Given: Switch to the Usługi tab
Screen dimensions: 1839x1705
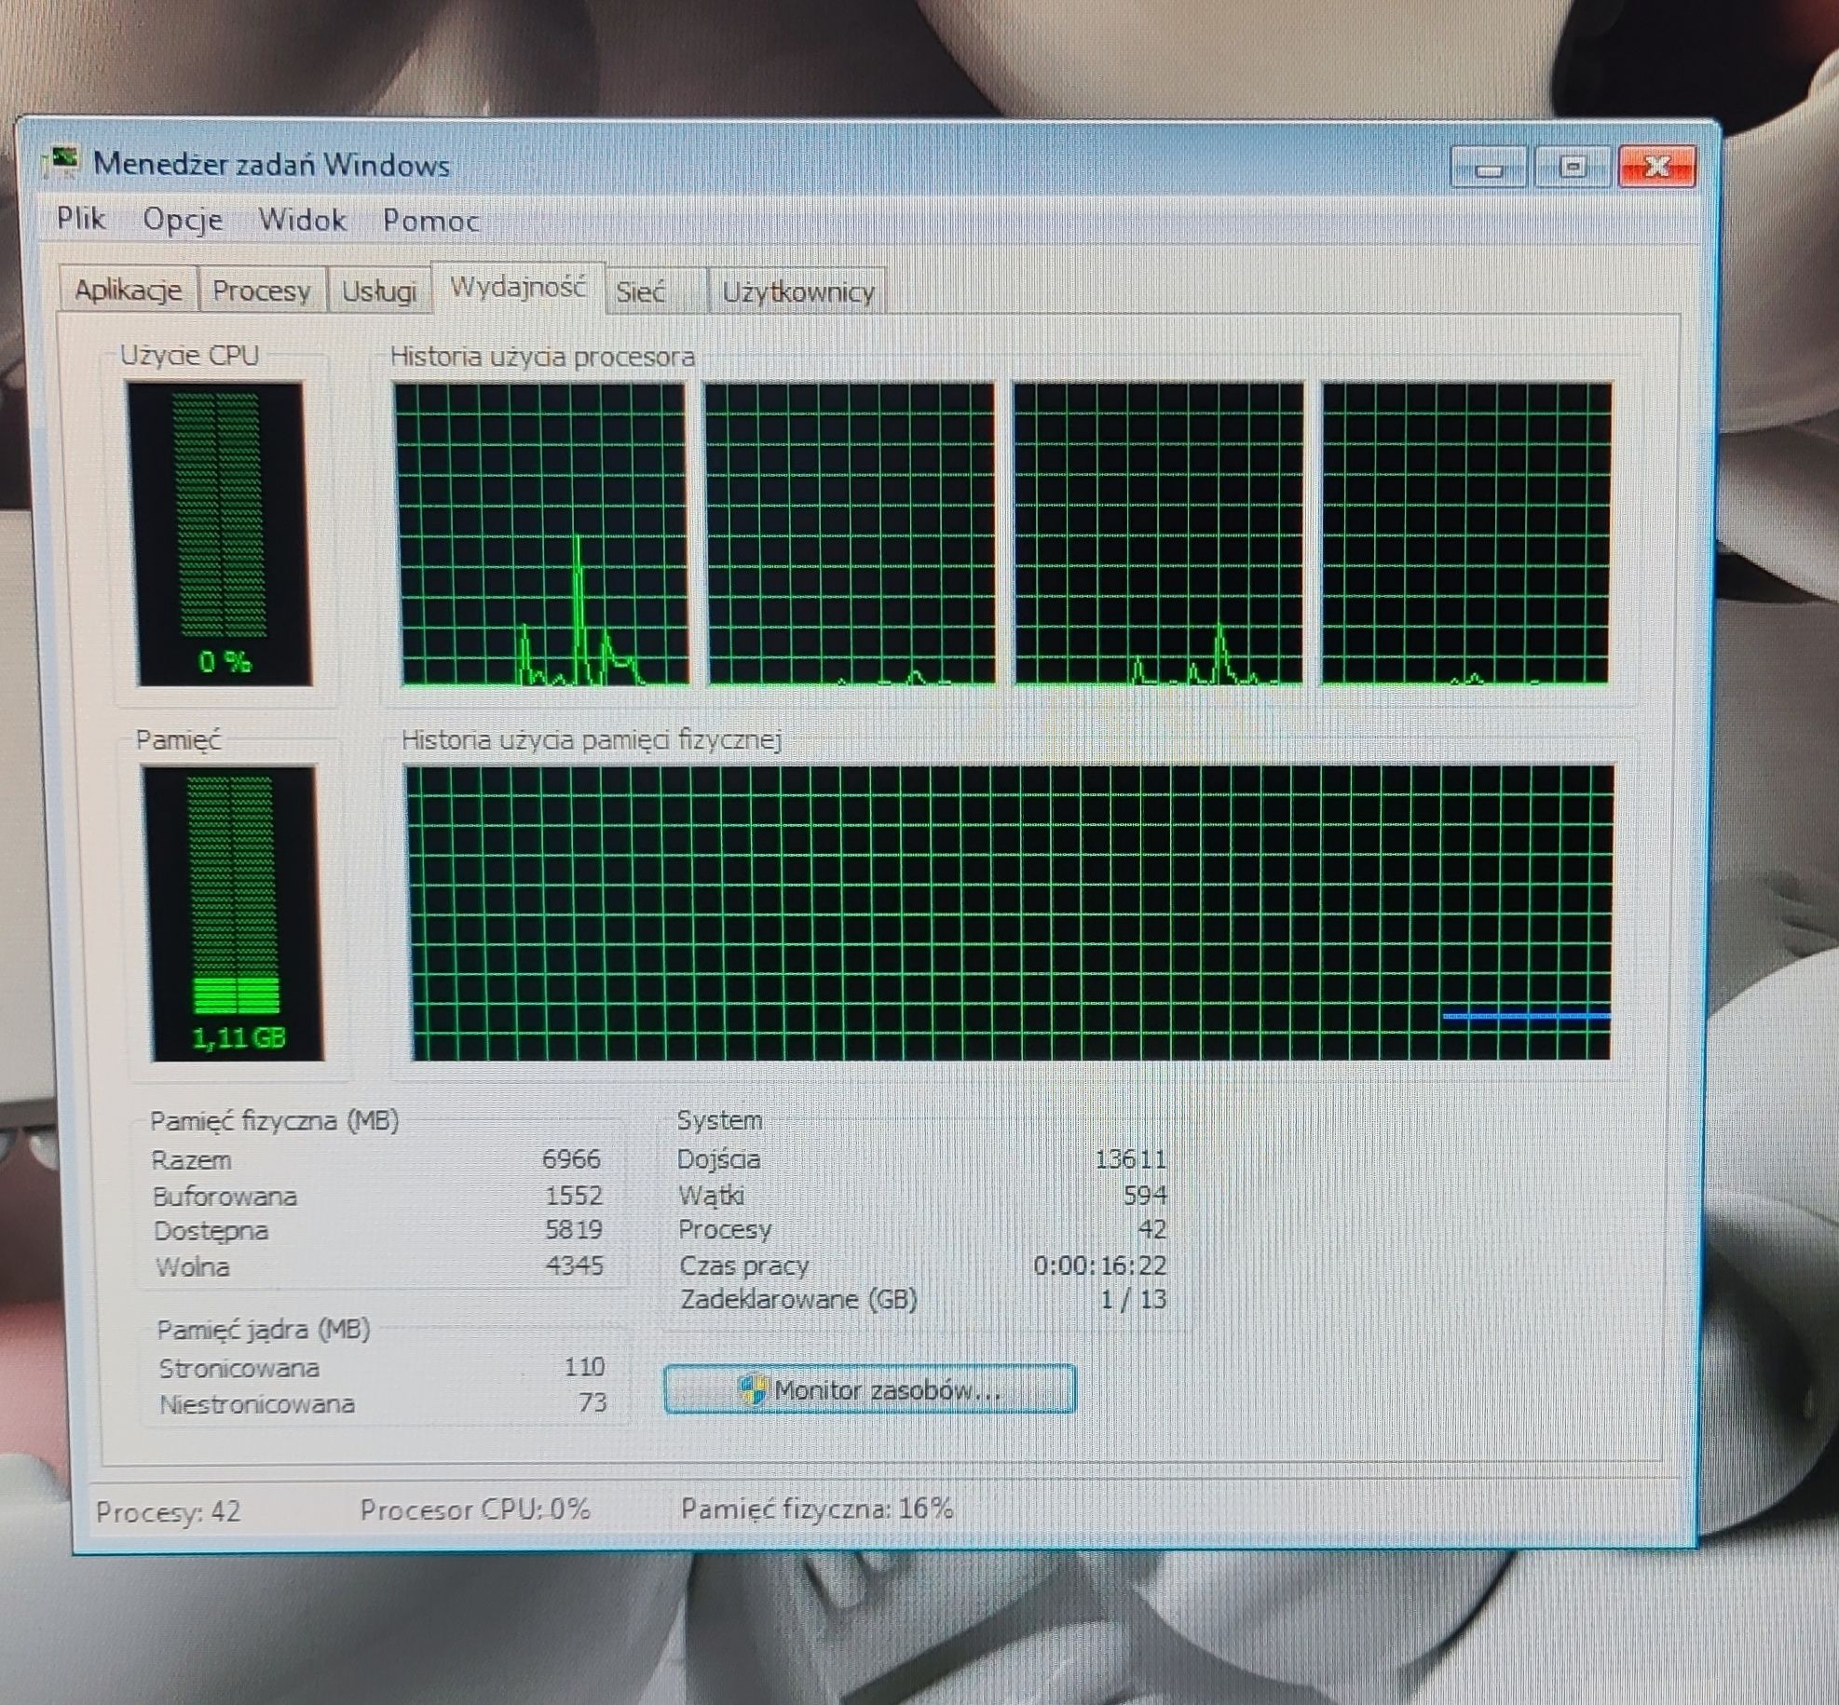Looking at the screenshot, I should point(378,291).
